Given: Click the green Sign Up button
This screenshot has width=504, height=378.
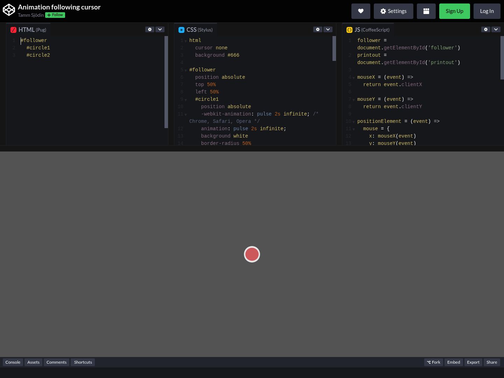Looking at the screenshot, I should pyautogui.click(x=454, y=11).
